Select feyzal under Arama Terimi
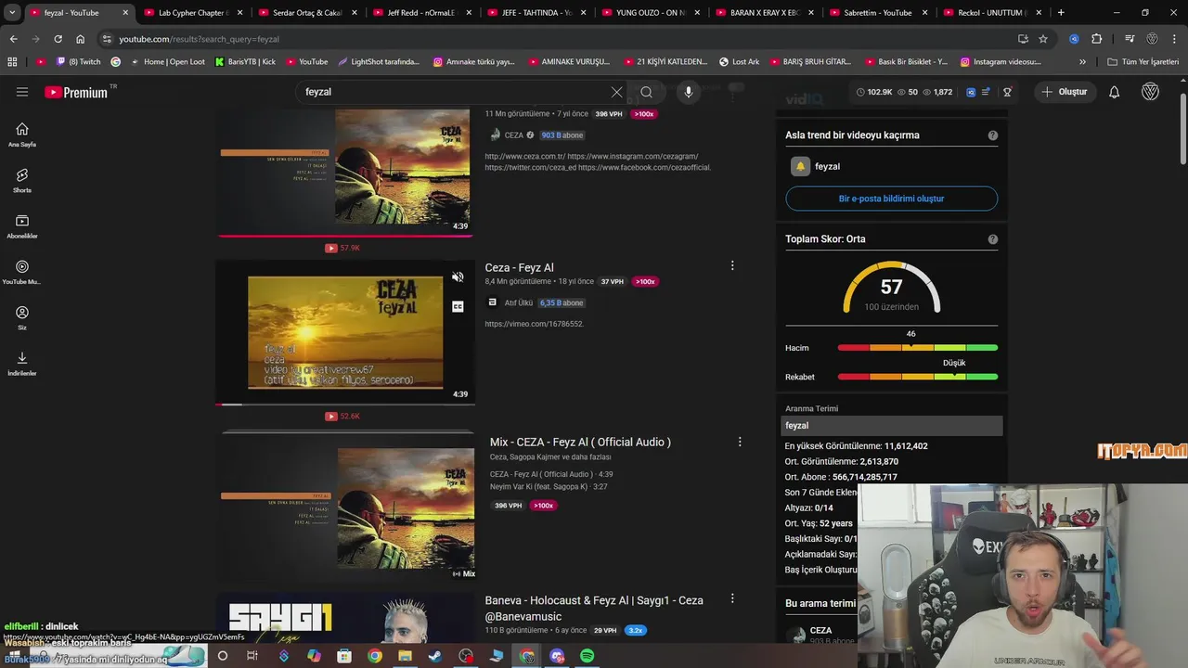 [x=891, y=426]
